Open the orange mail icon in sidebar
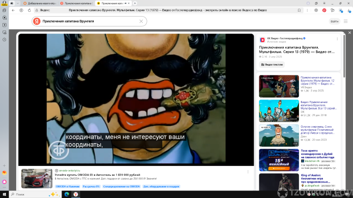 click(4, 173)
